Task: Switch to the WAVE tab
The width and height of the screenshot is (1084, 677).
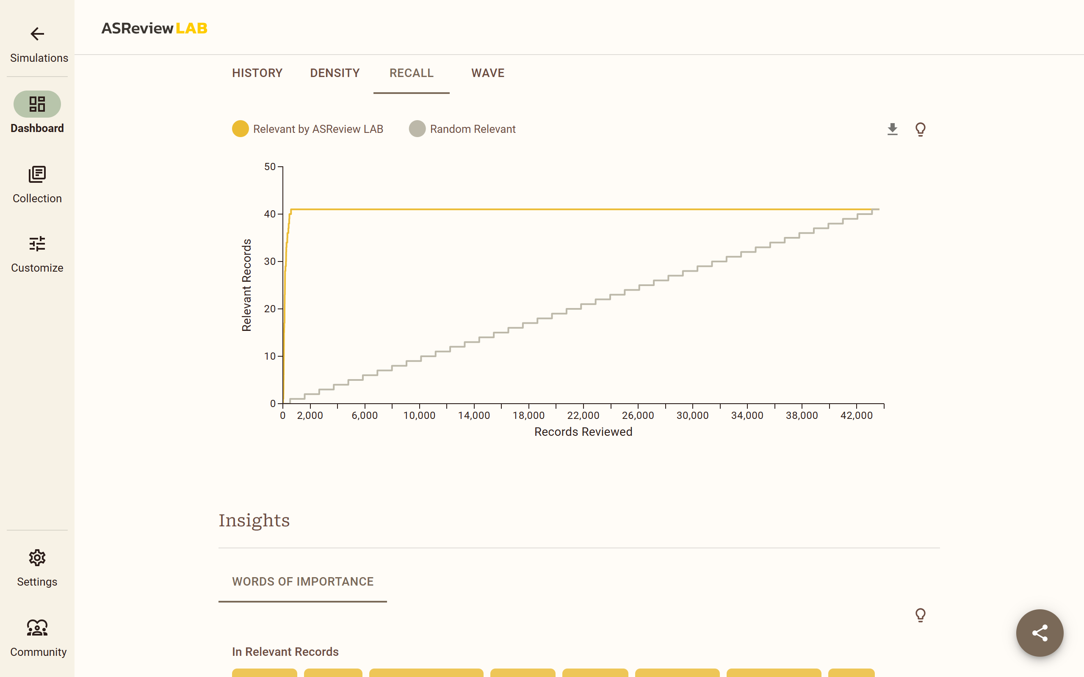Action: (x=488, y=73)
